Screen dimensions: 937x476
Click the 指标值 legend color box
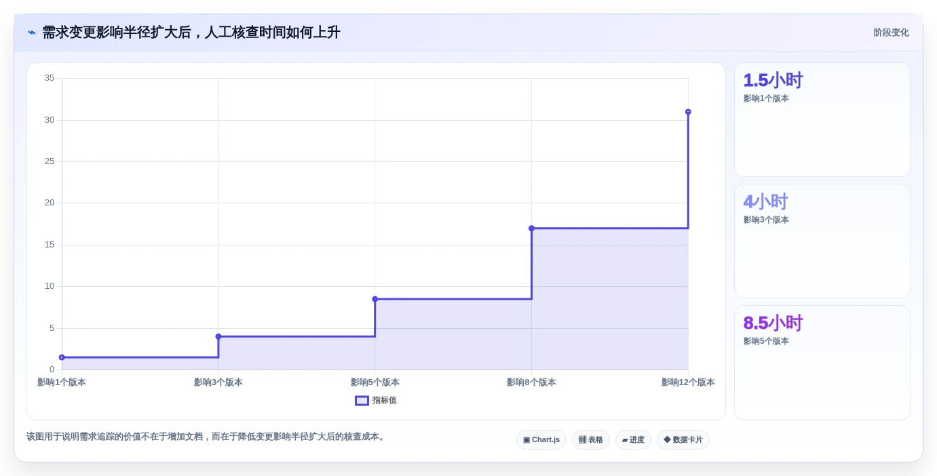(362, 401)
